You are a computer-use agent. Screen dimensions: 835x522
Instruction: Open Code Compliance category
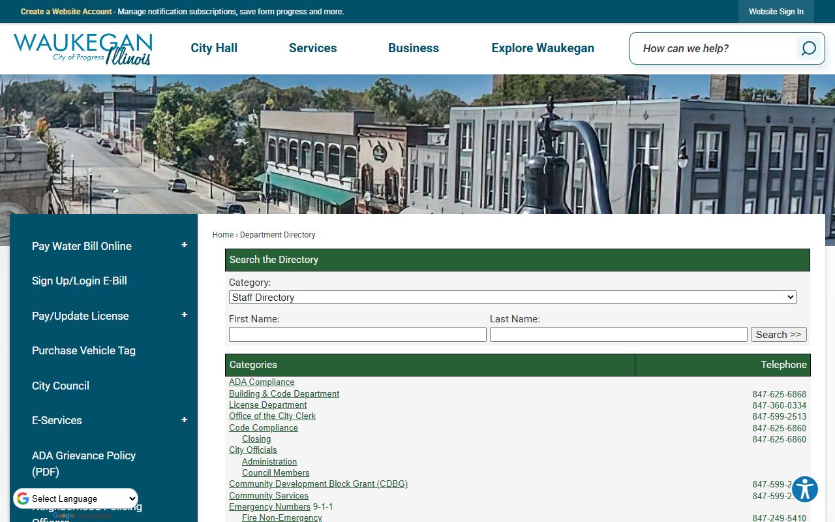click(264, 428)
